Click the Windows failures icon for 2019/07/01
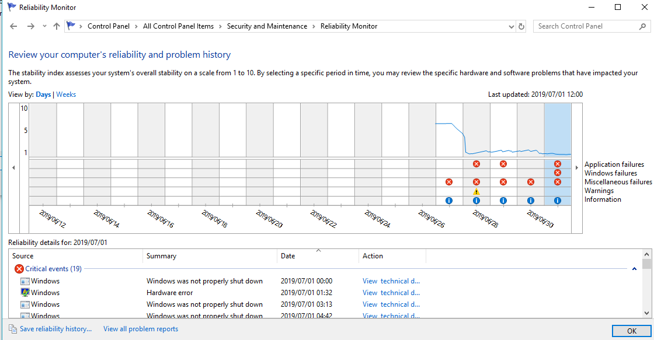 click(x=558, y=173)
